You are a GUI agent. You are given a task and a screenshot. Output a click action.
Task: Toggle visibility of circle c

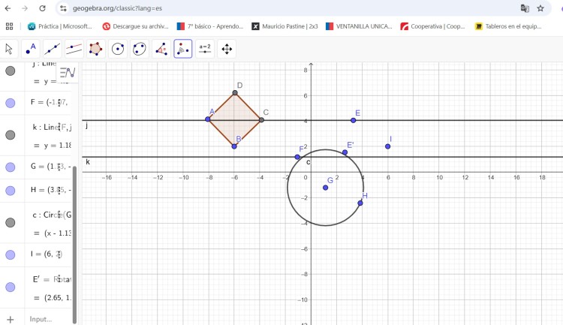pyautogui.click(x=11, y=223)
